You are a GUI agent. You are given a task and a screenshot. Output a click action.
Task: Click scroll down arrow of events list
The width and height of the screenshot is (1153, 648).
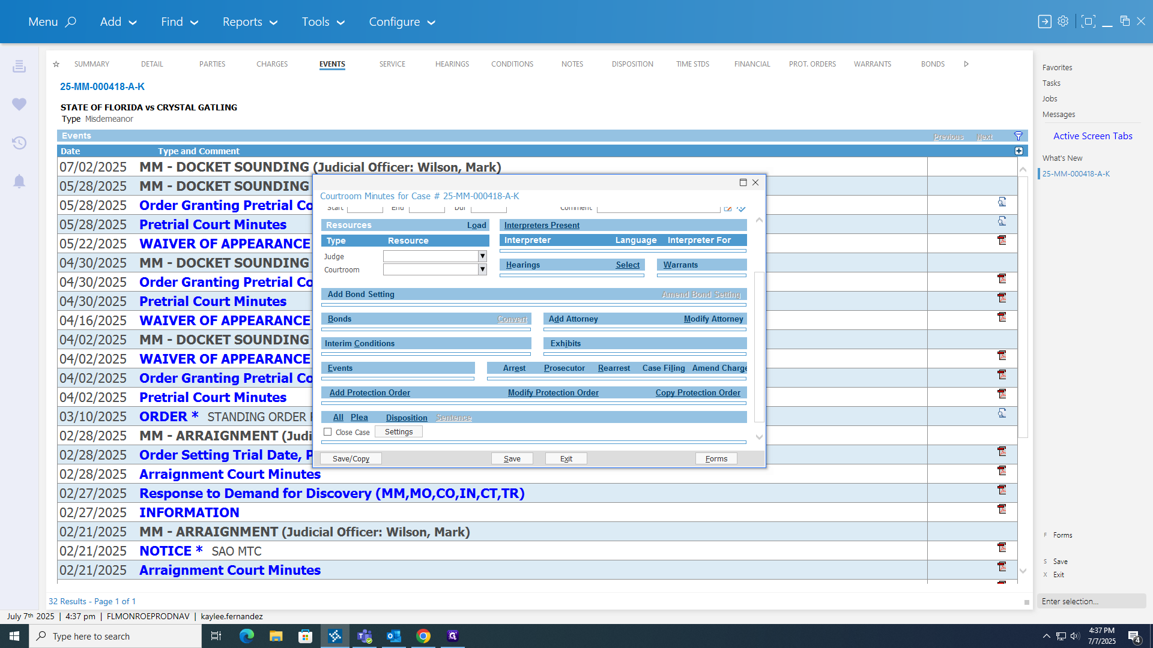(1023, 571)
